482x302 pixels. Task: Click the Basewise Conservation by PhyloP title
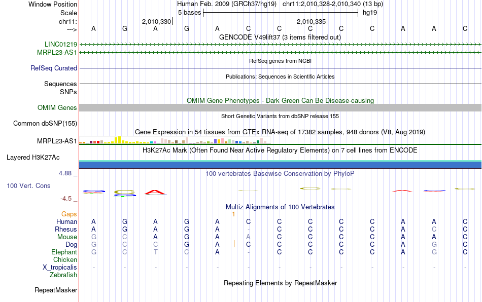[280, 173]
